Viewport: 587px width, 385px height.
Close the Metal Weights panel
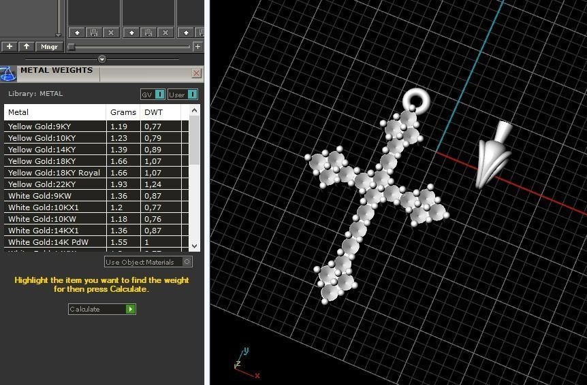point(196,73)
